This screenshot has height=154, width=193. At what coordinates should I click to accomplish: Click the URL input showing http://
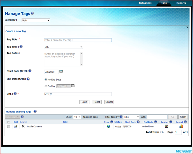(78, 94)
